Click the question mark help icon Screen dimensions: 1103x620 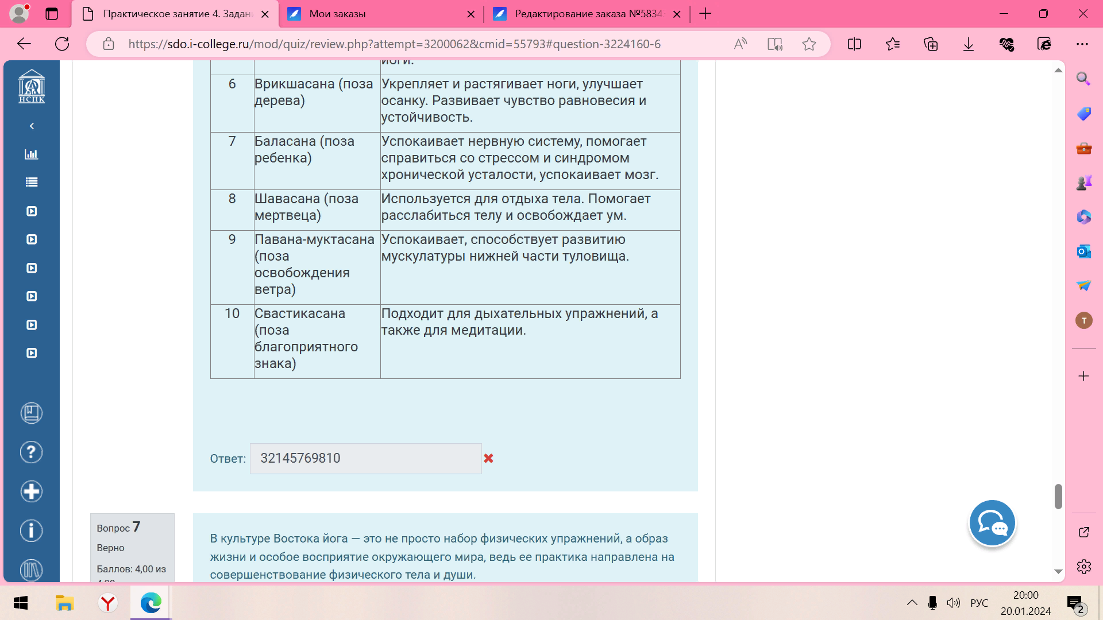pos(32,452)
